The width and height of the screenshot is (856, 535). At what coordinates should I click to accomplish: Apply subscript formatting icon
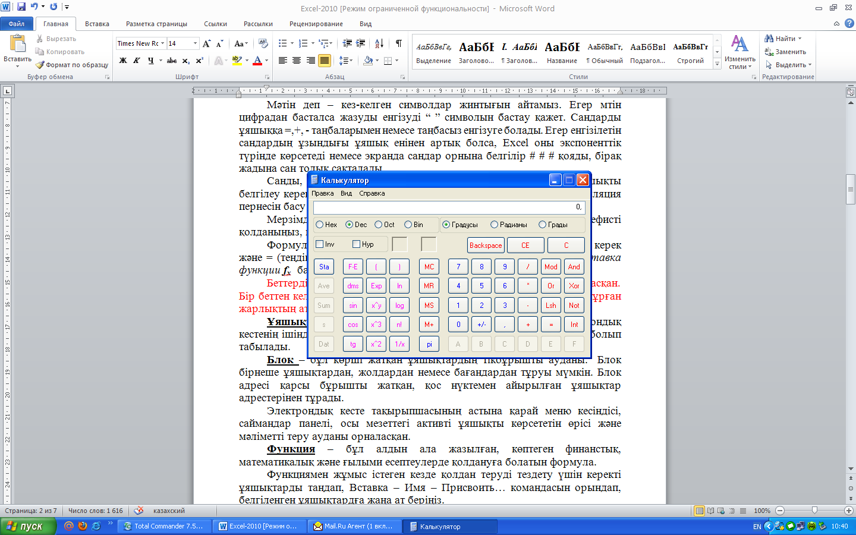coord(185,61)
